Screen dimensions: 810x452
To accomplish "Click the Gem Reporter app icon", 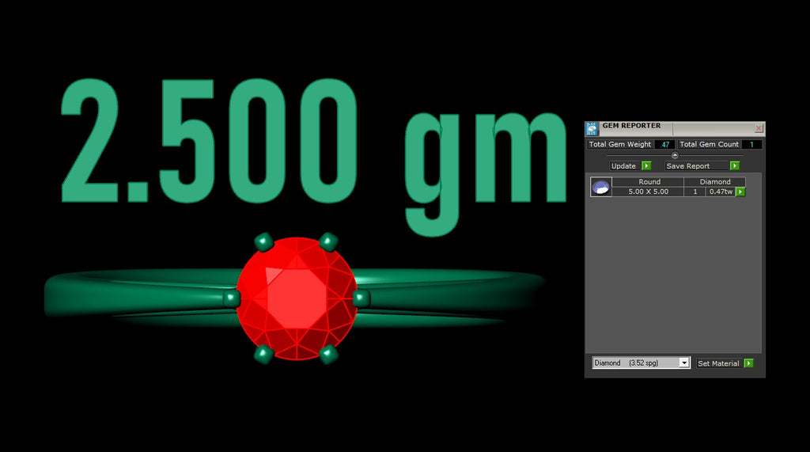I will pos(592,128).
